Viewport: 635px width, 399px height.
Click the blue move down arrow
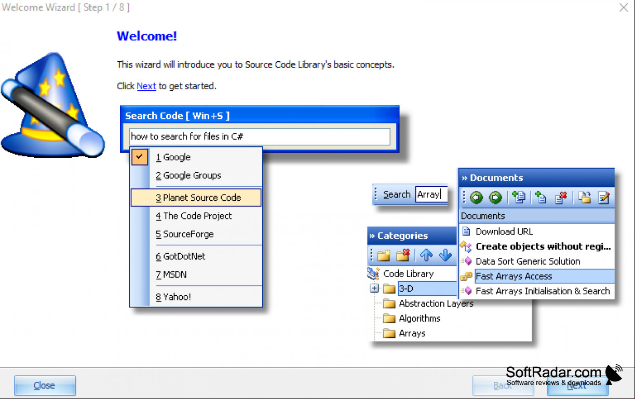(445, 255)
